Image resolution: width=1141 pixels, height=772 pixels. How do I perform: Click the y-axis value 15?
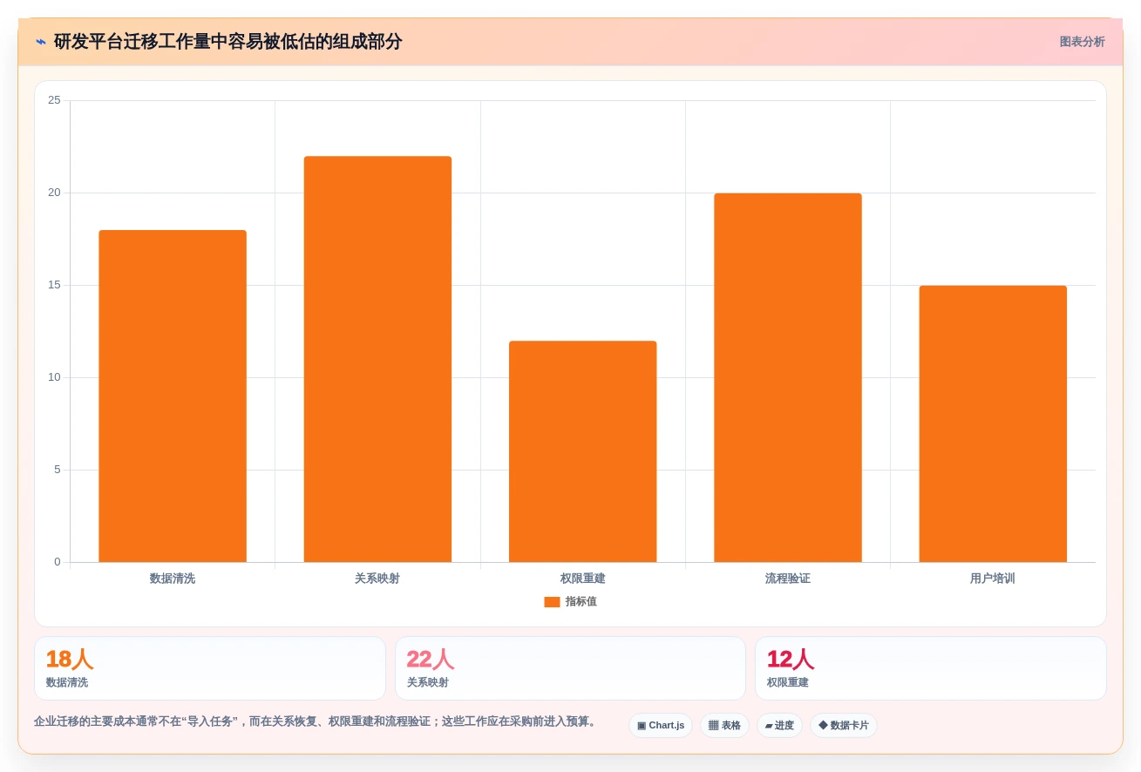(54, 285)
